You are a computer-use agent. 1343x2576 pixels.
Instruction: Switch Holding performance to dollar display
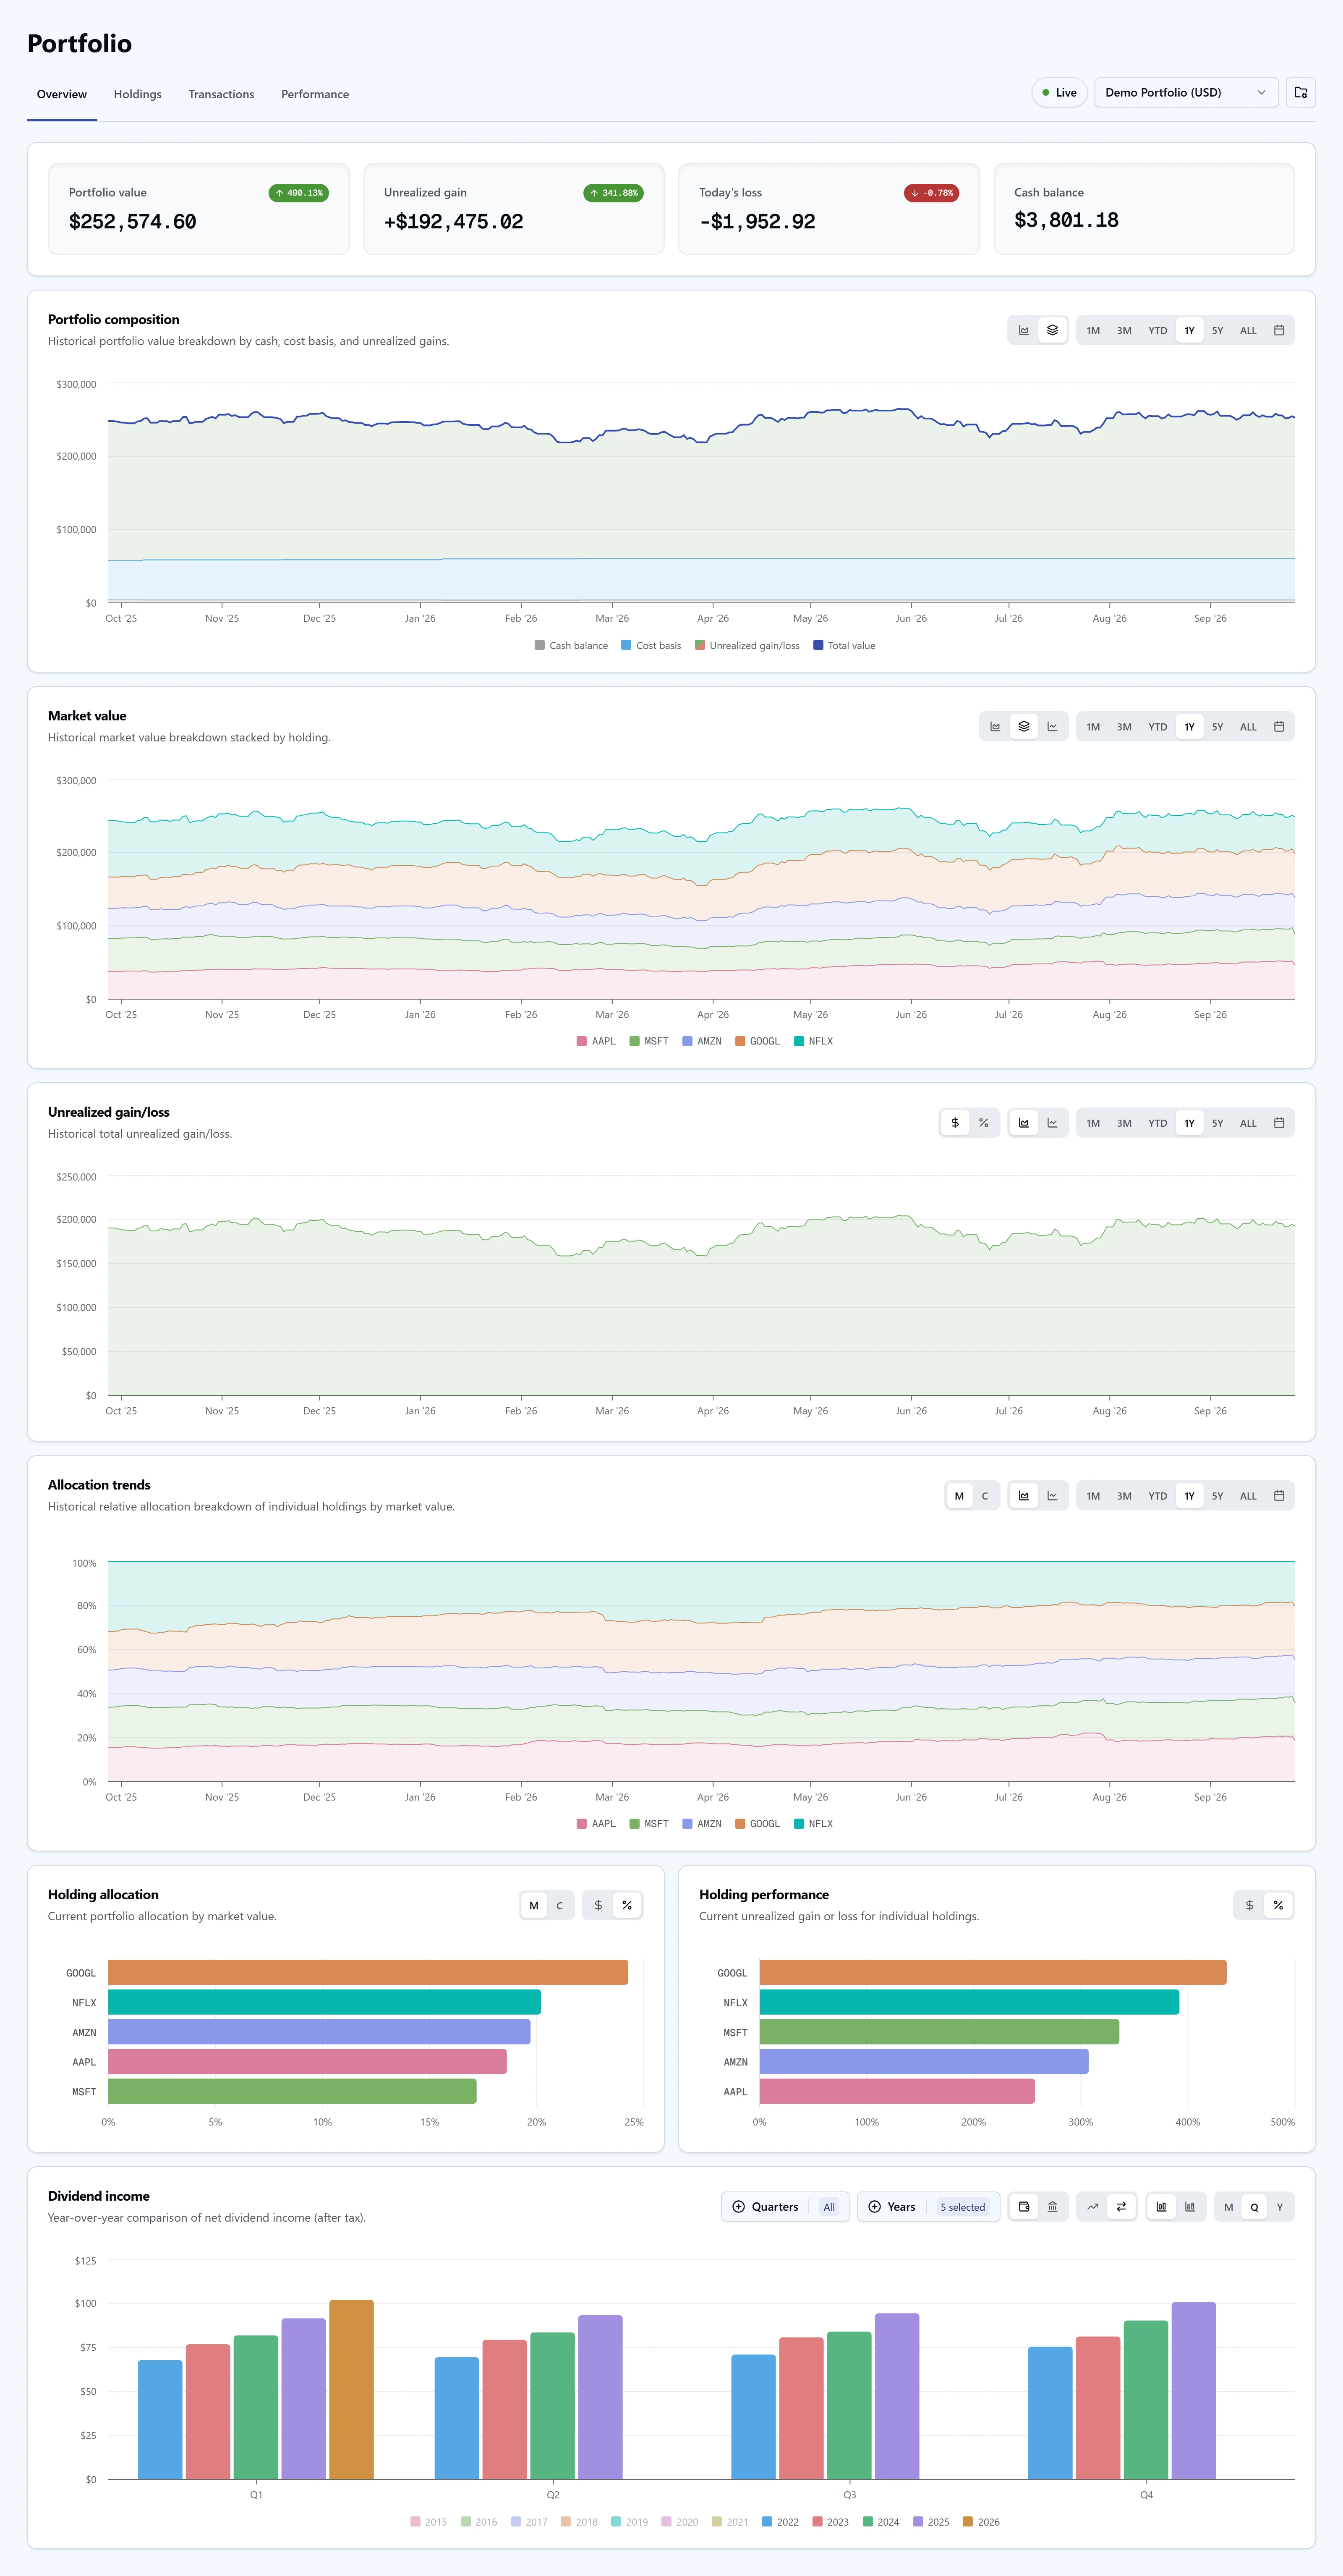point(1249,1905)
